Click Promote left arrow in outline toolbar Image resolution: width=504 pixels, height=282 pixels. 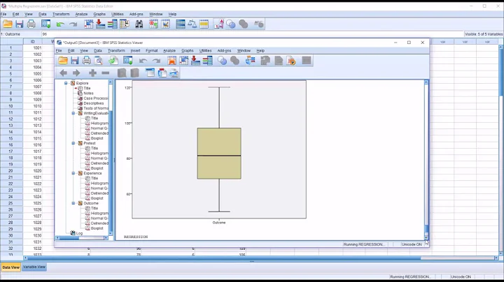(63, 73)
